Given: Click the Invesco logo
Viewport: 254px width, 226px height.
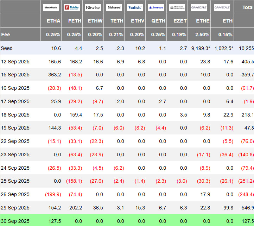Looking at the screenshot, I should pos(155,7).
